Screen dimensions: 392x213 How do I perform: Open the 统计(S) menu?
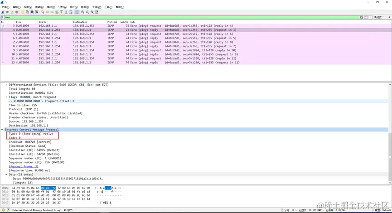tap(73, 7)
